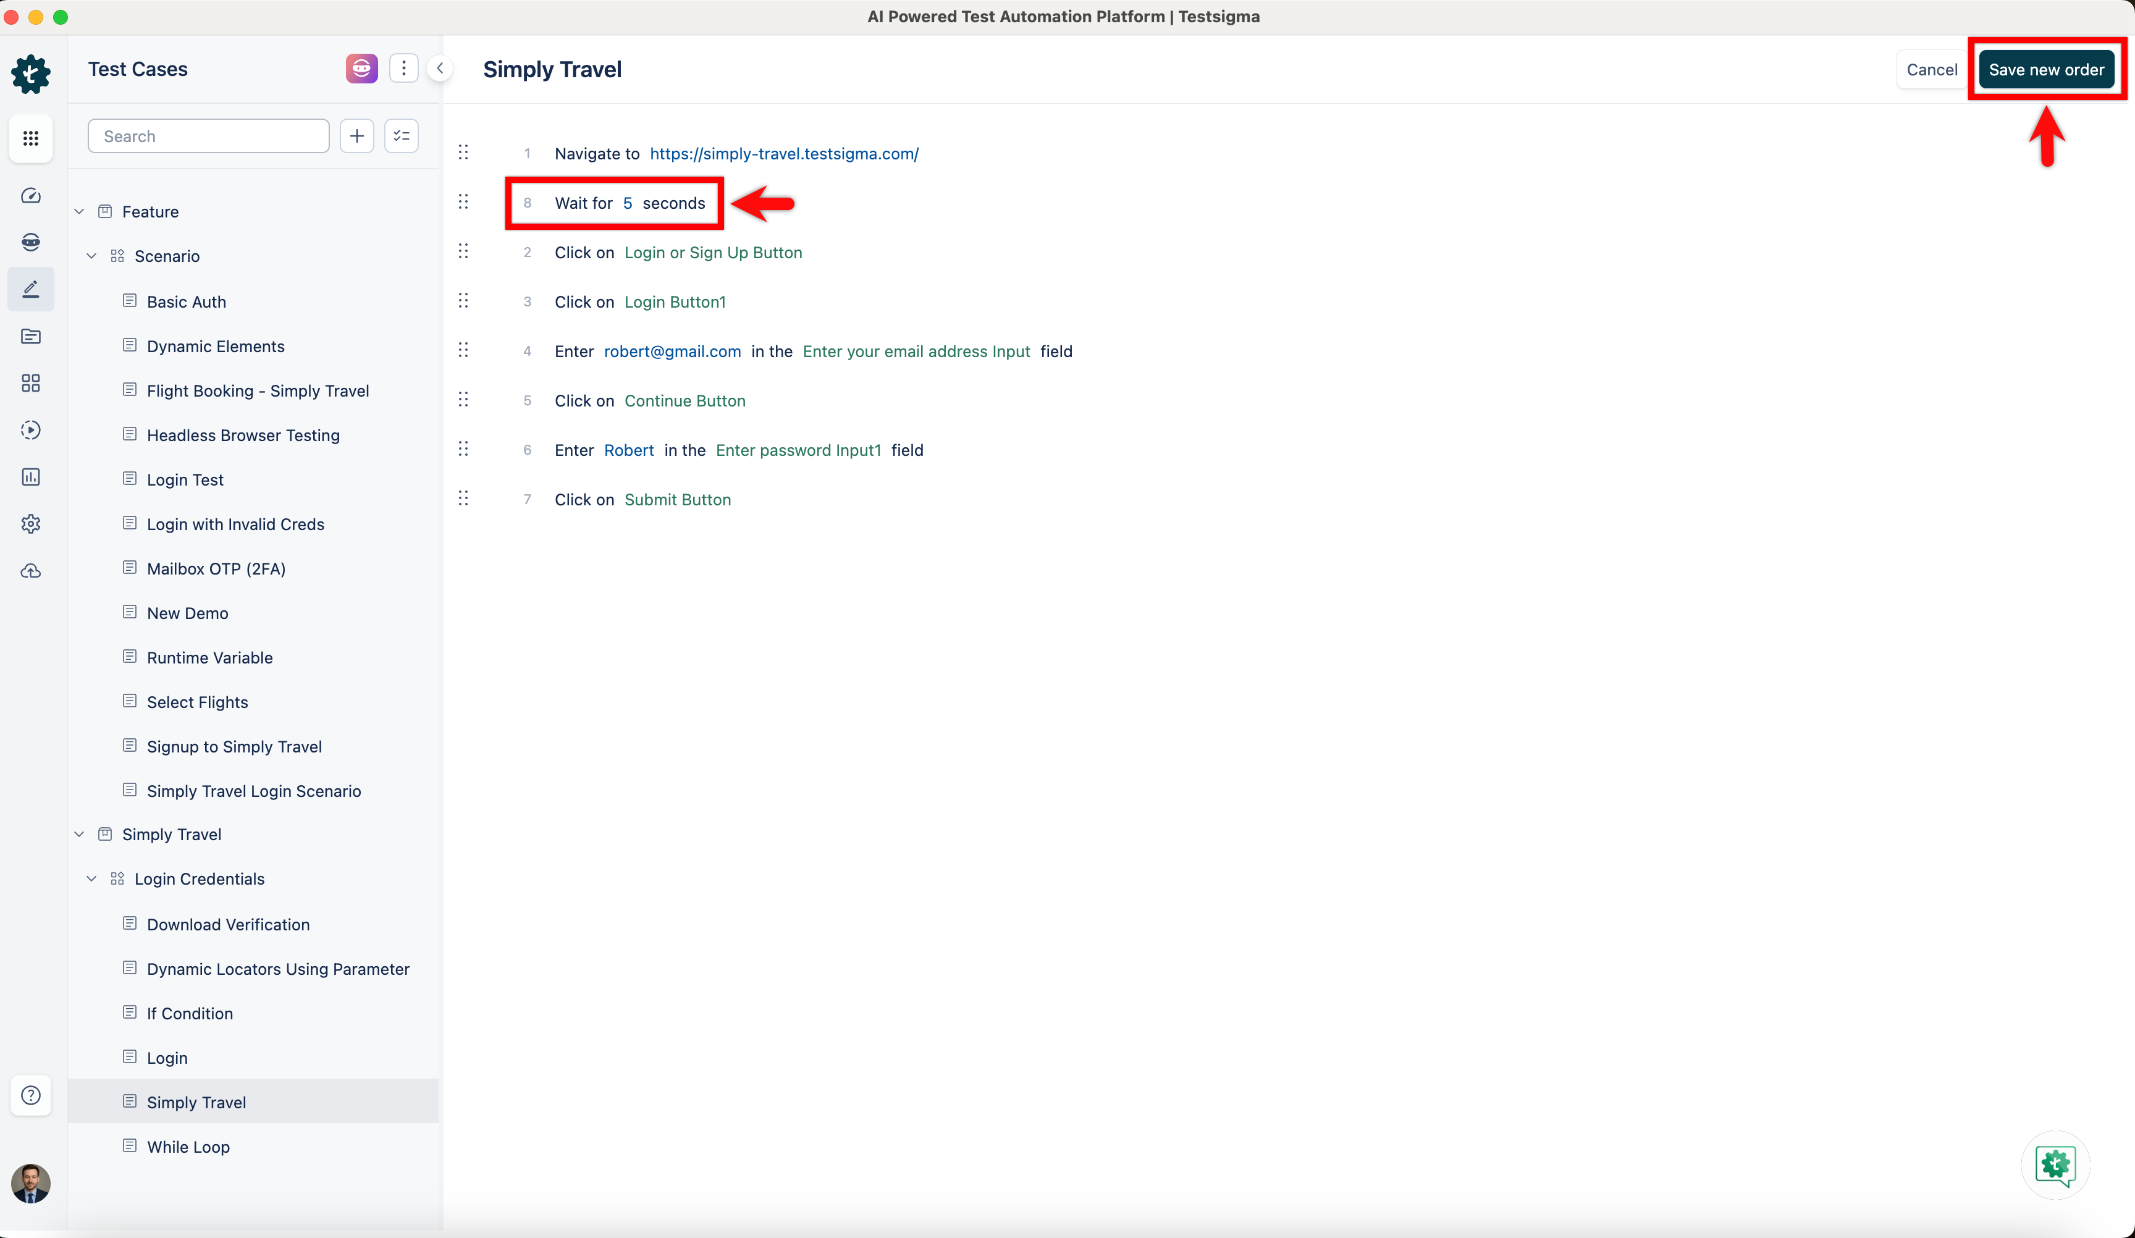Open the Runtime Variable test case
The image size is (2135, 1238).
point(209,657)
